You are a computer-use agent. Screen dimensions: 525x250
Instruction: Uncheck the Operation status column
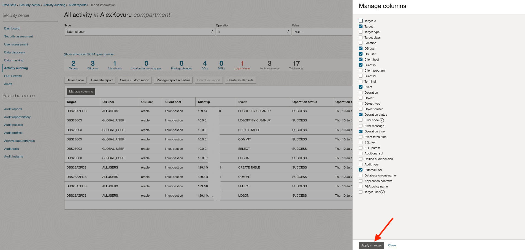pos(361,115)
